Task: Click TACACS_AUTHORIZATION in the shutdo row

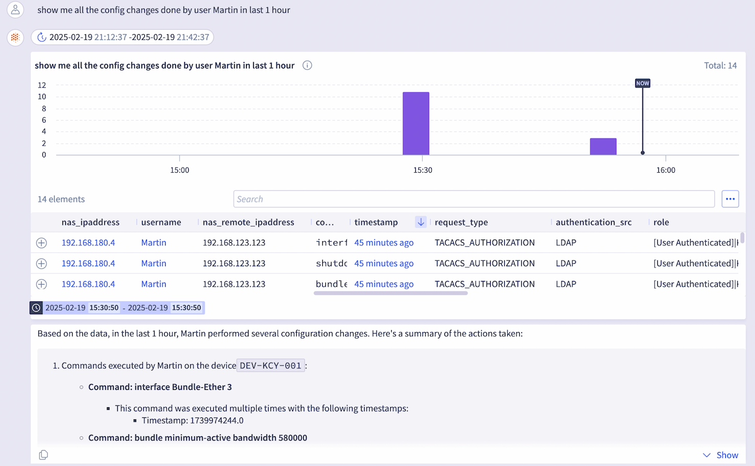Action: [484, 264]
